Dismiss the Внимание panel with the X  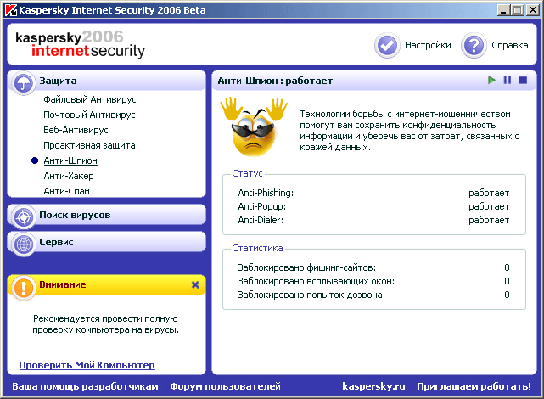(195, 285)
